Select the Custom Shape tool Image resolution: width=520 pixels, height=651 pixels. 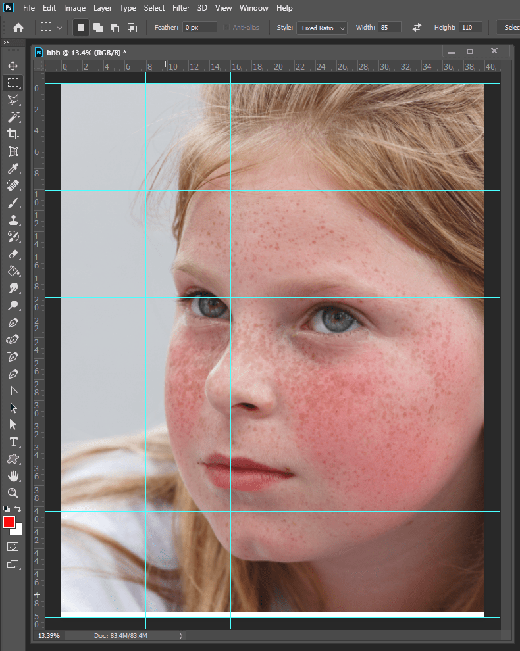click(x=13, y=459)
